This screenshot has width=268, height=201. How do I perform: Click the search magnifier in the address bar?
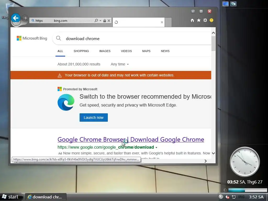coord(96,21)
